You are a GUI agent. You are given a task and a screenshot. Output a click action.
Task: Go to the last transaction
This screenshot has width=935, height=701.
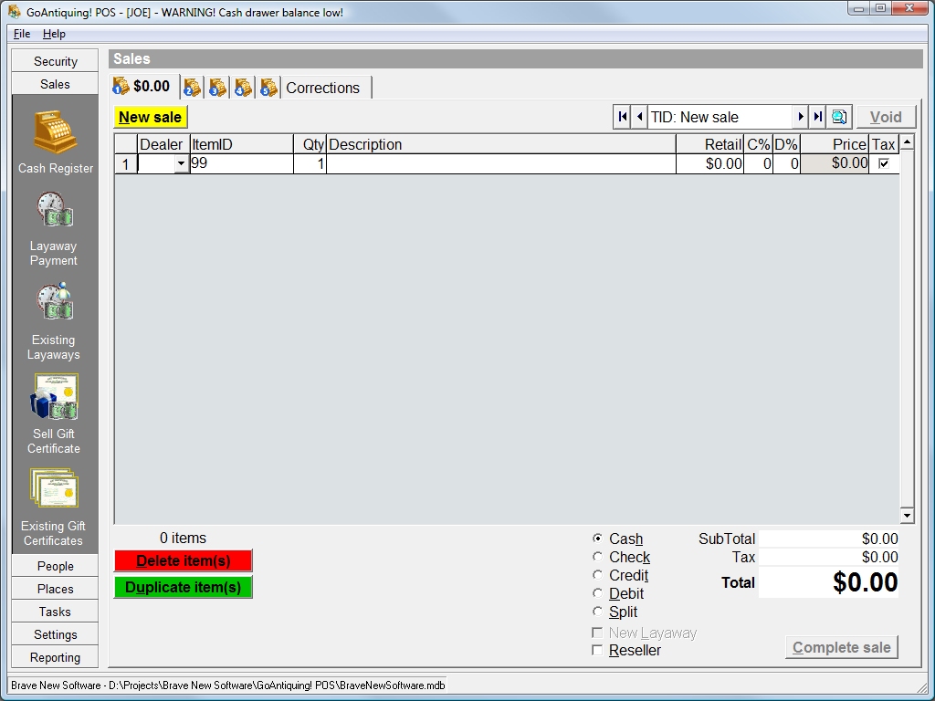tap(817, 117)
